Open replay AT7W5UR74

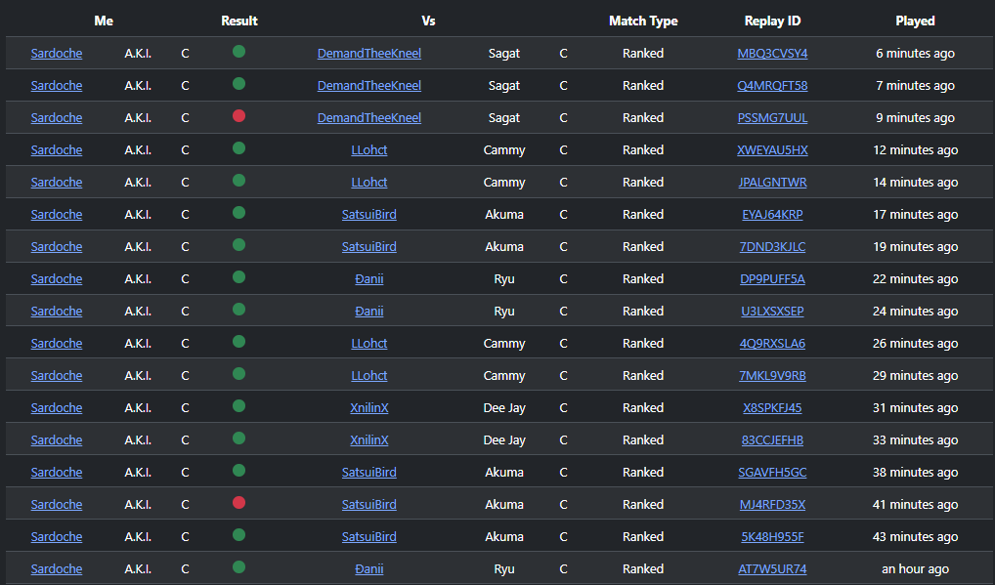(x=772, y=569)
